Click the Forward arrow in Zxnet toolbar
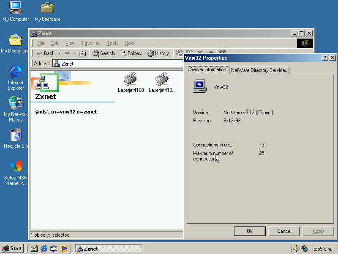This screenshot has width=338, height=254. point(67,54)
